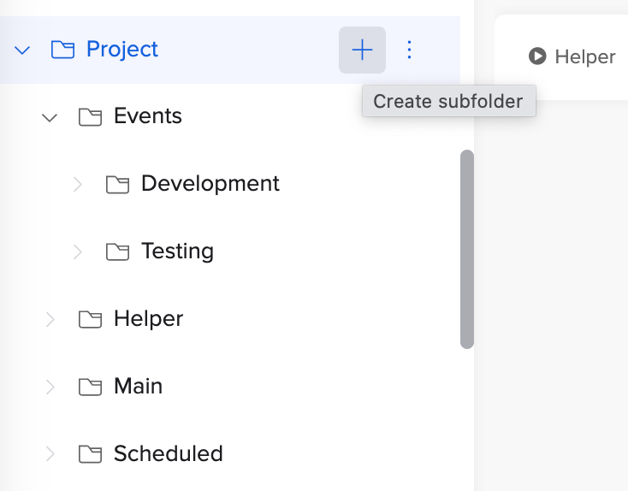
Task: Click the plus Create subfolder icon
Action: (362, 50)
